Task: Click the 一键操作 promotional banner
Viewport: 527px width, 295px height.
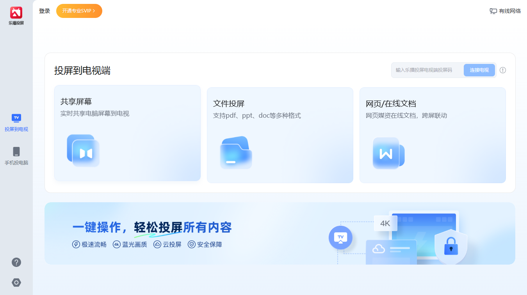Action: [280, 233]
